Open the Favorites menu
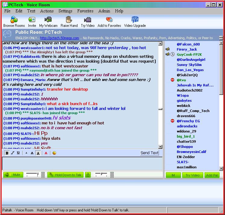The width and height of the screenshot is (225, 215). click(85, 11)
